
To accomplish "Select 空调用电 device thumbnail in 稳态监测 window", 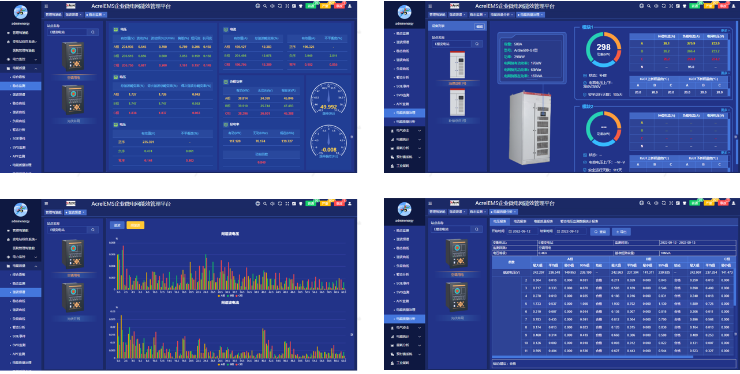I will (x=73, y=56).
